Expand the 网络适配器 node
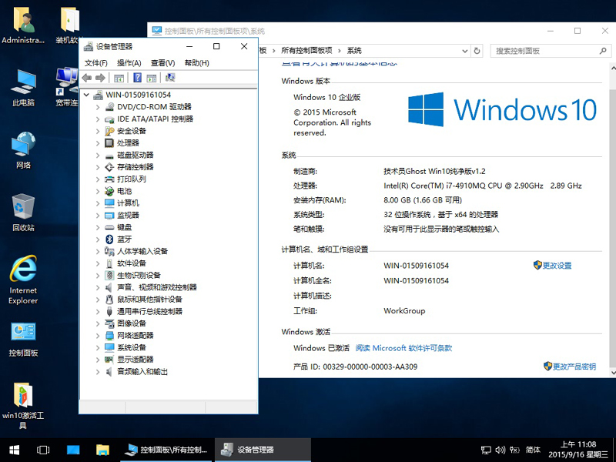616x462 pixels. coord(98,336)
